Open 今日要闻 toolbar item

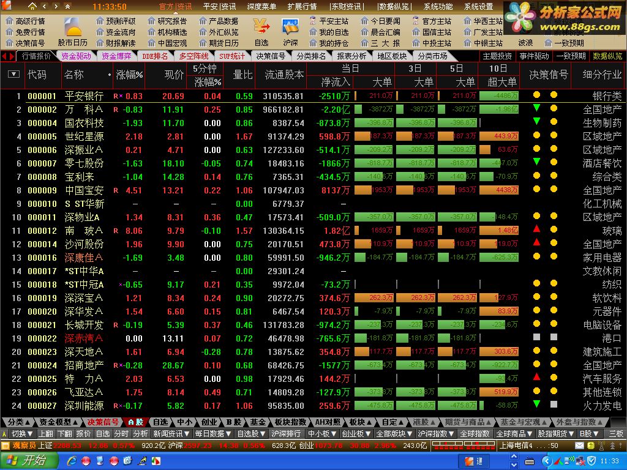click(380, 21)
